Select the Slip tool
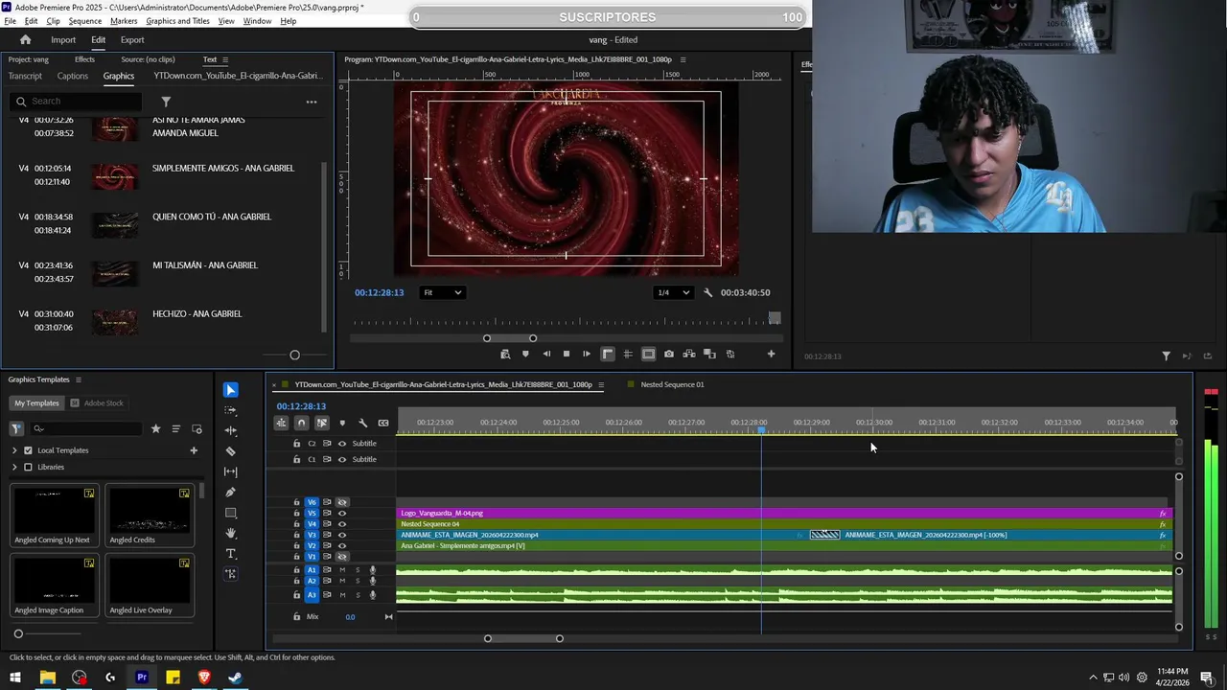The height and width of the screenshot is (690, 1227). pyautogui.click(x=230, y=471)
